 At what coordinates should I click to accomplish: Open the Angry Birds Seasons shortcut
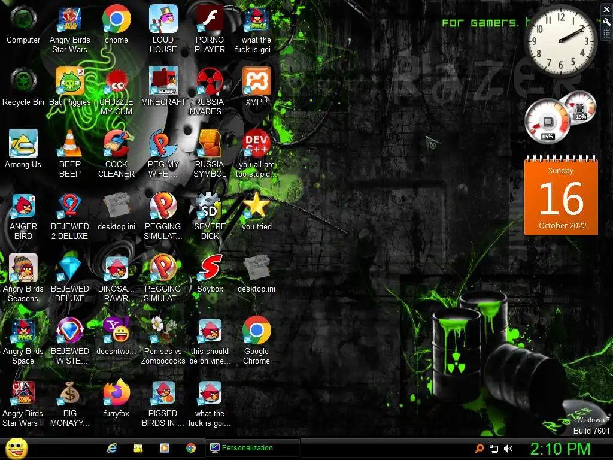pyautogui.click(x=23, y=279)
